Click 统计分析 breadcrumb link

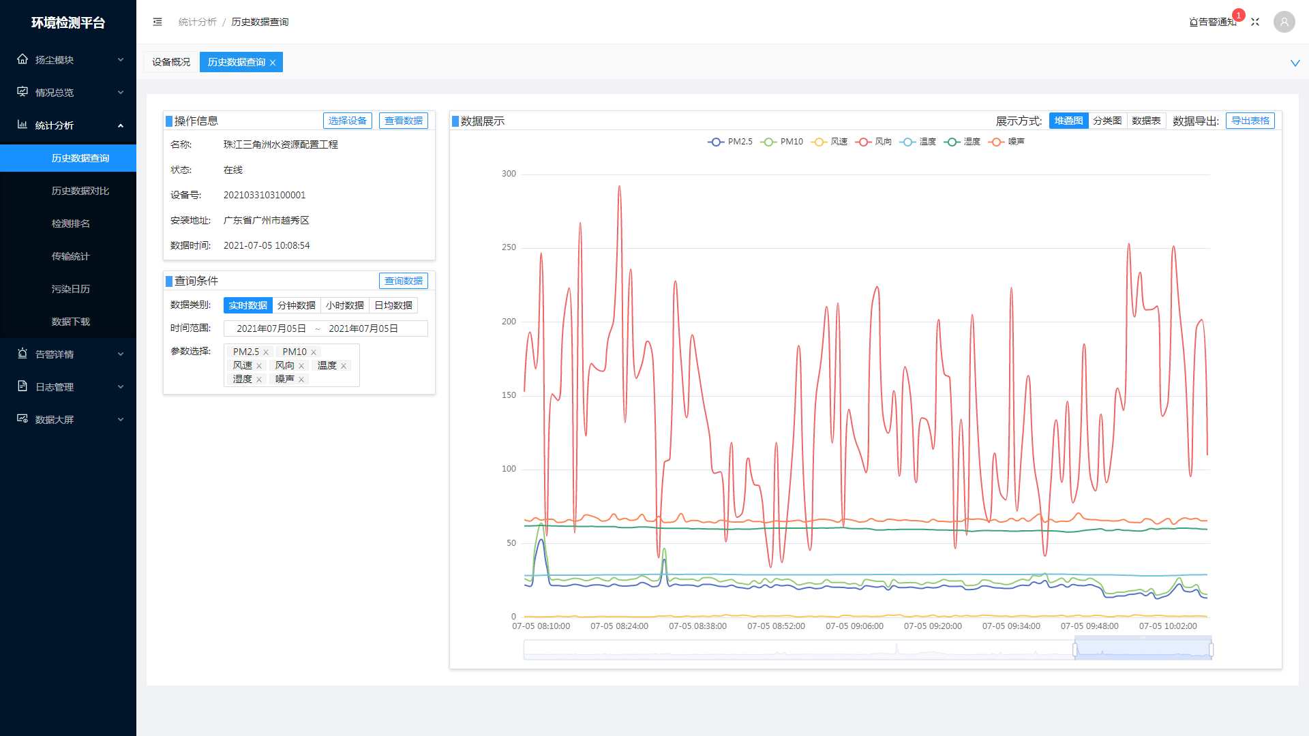click(198, 22)
